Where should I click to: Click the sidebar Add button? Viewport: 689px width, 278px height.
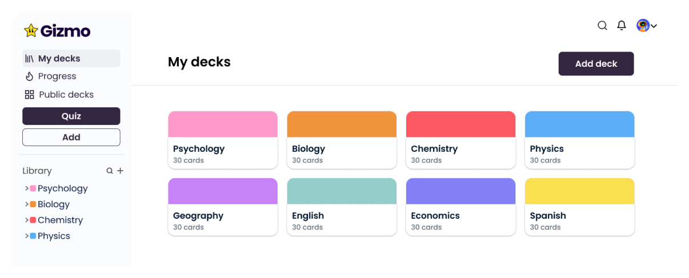[x=71, y=137]
